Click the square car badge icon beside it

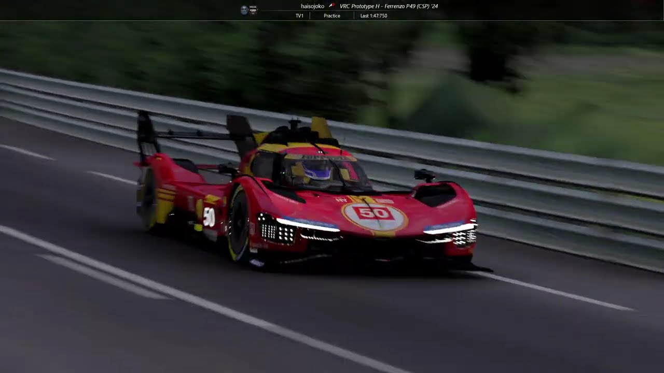point(253,10)
